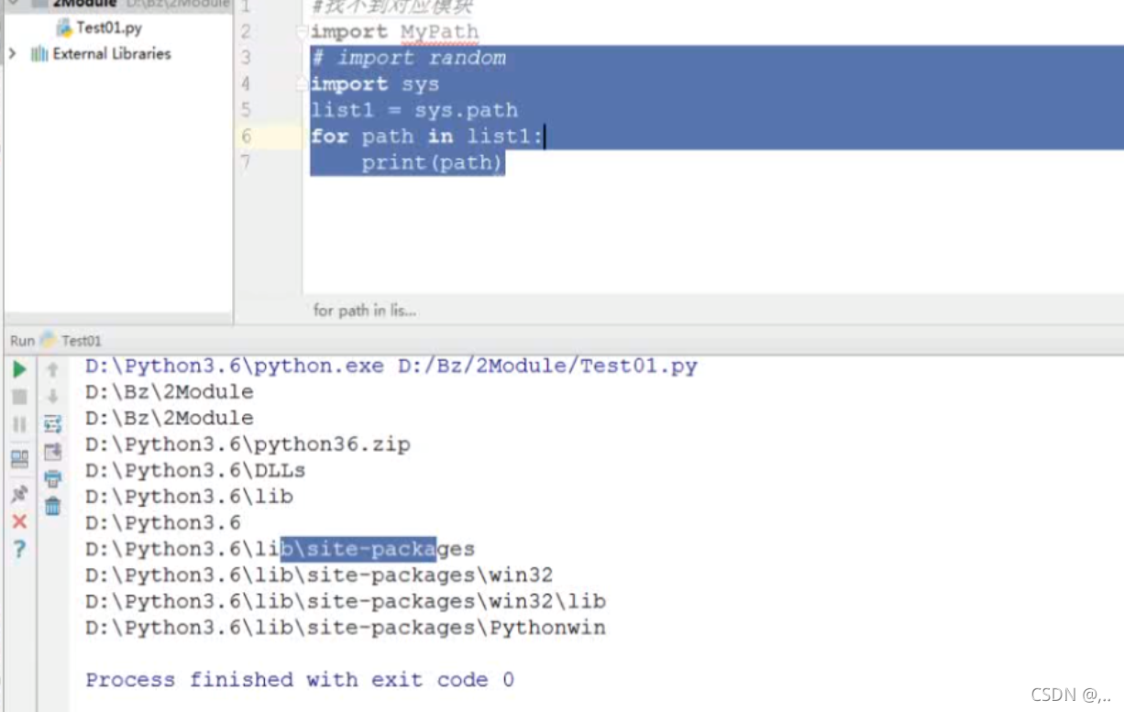Image resolution: width=1124 pixels, height=712 pixels.
Task: Click first 'D:\Bz\2Module' output line
Action: click(170, 392)
